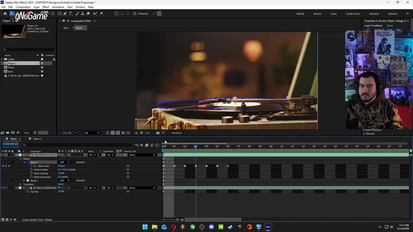Open magnification ratio dropdown
Viewport: 413px width, 232px height.
76,133
